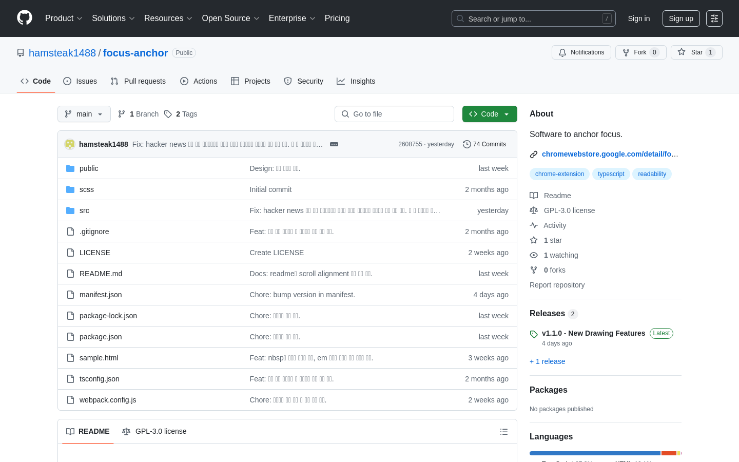739x462 pixels.
Task: Expand the Product menu
Action: [x=64, y=18]
